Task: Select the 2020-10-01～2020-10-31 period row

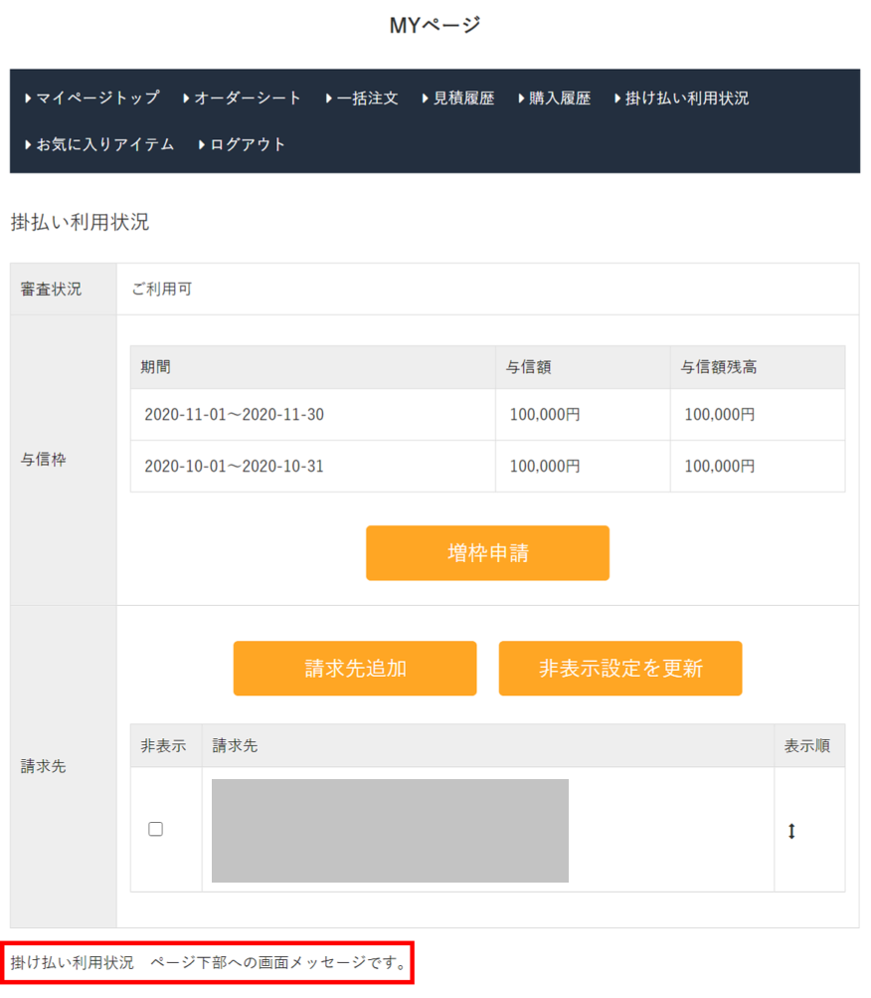Action: [234, 466]
